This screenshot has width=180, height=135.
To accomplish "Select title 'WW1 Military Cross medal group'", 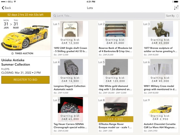I will (x=160, y=88).
